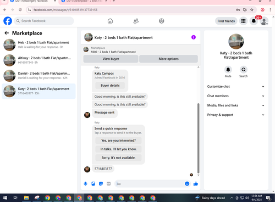Show hidden system tray icons chevron

click(232, 198)
